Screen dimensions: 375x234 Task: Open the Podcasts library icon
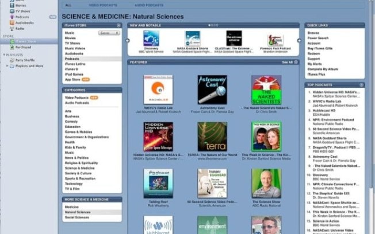(x=12, y=17)
